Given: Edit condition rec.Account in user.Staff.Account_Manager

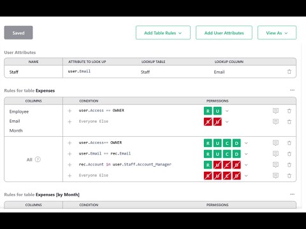Looking at the screenshot, I should pos(125,164).
